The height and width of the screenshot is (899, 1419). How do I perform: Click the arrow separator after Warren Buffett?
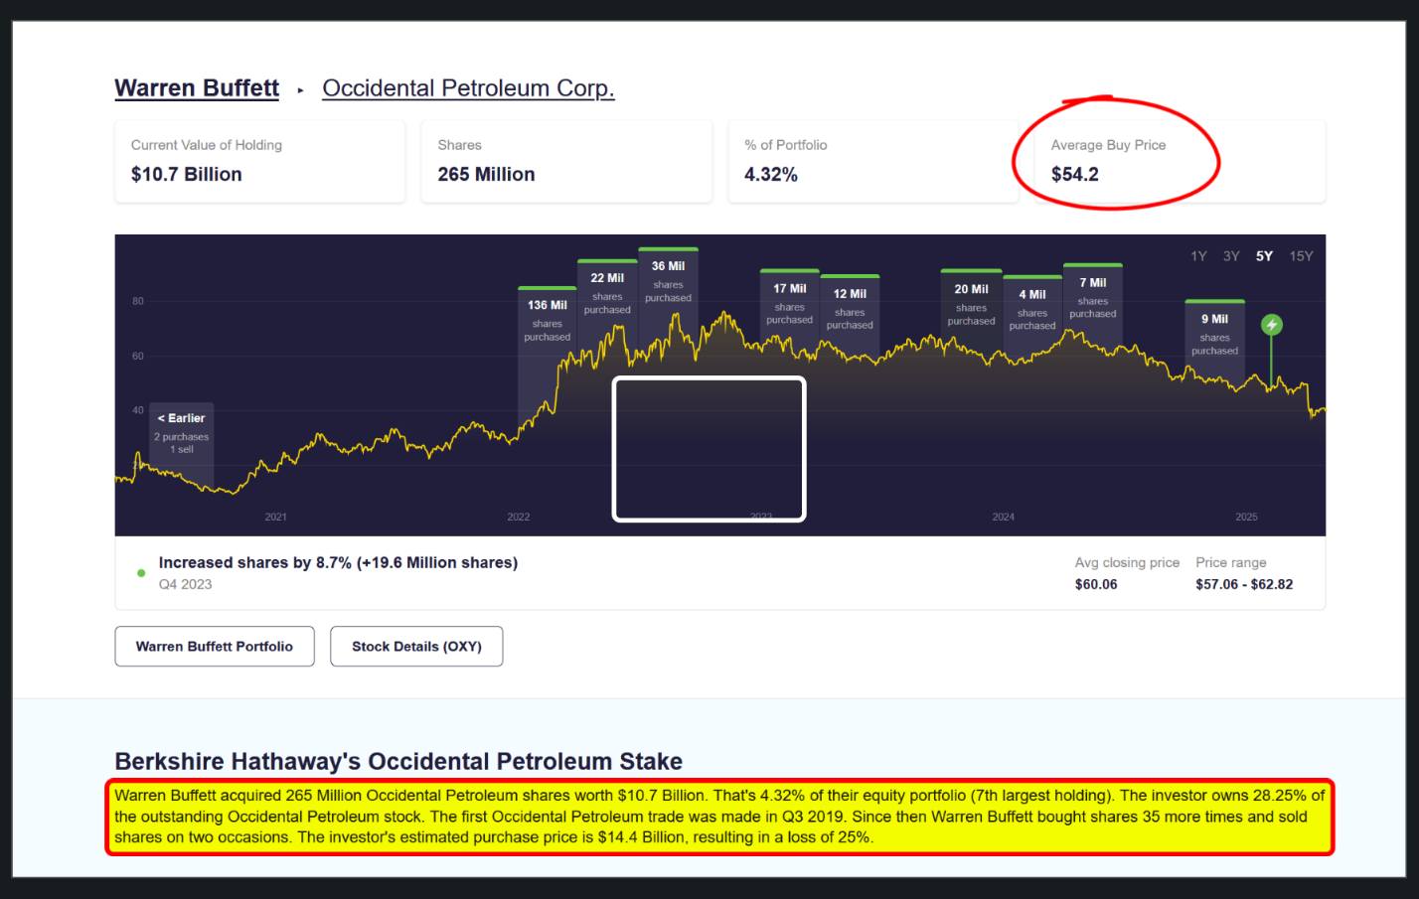pos(300,90)
